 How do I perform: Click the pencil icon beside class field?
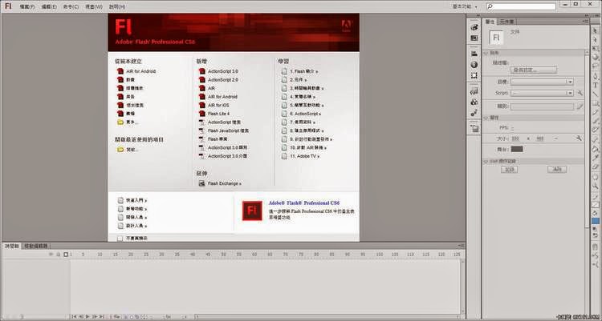[x=580, y=106]
